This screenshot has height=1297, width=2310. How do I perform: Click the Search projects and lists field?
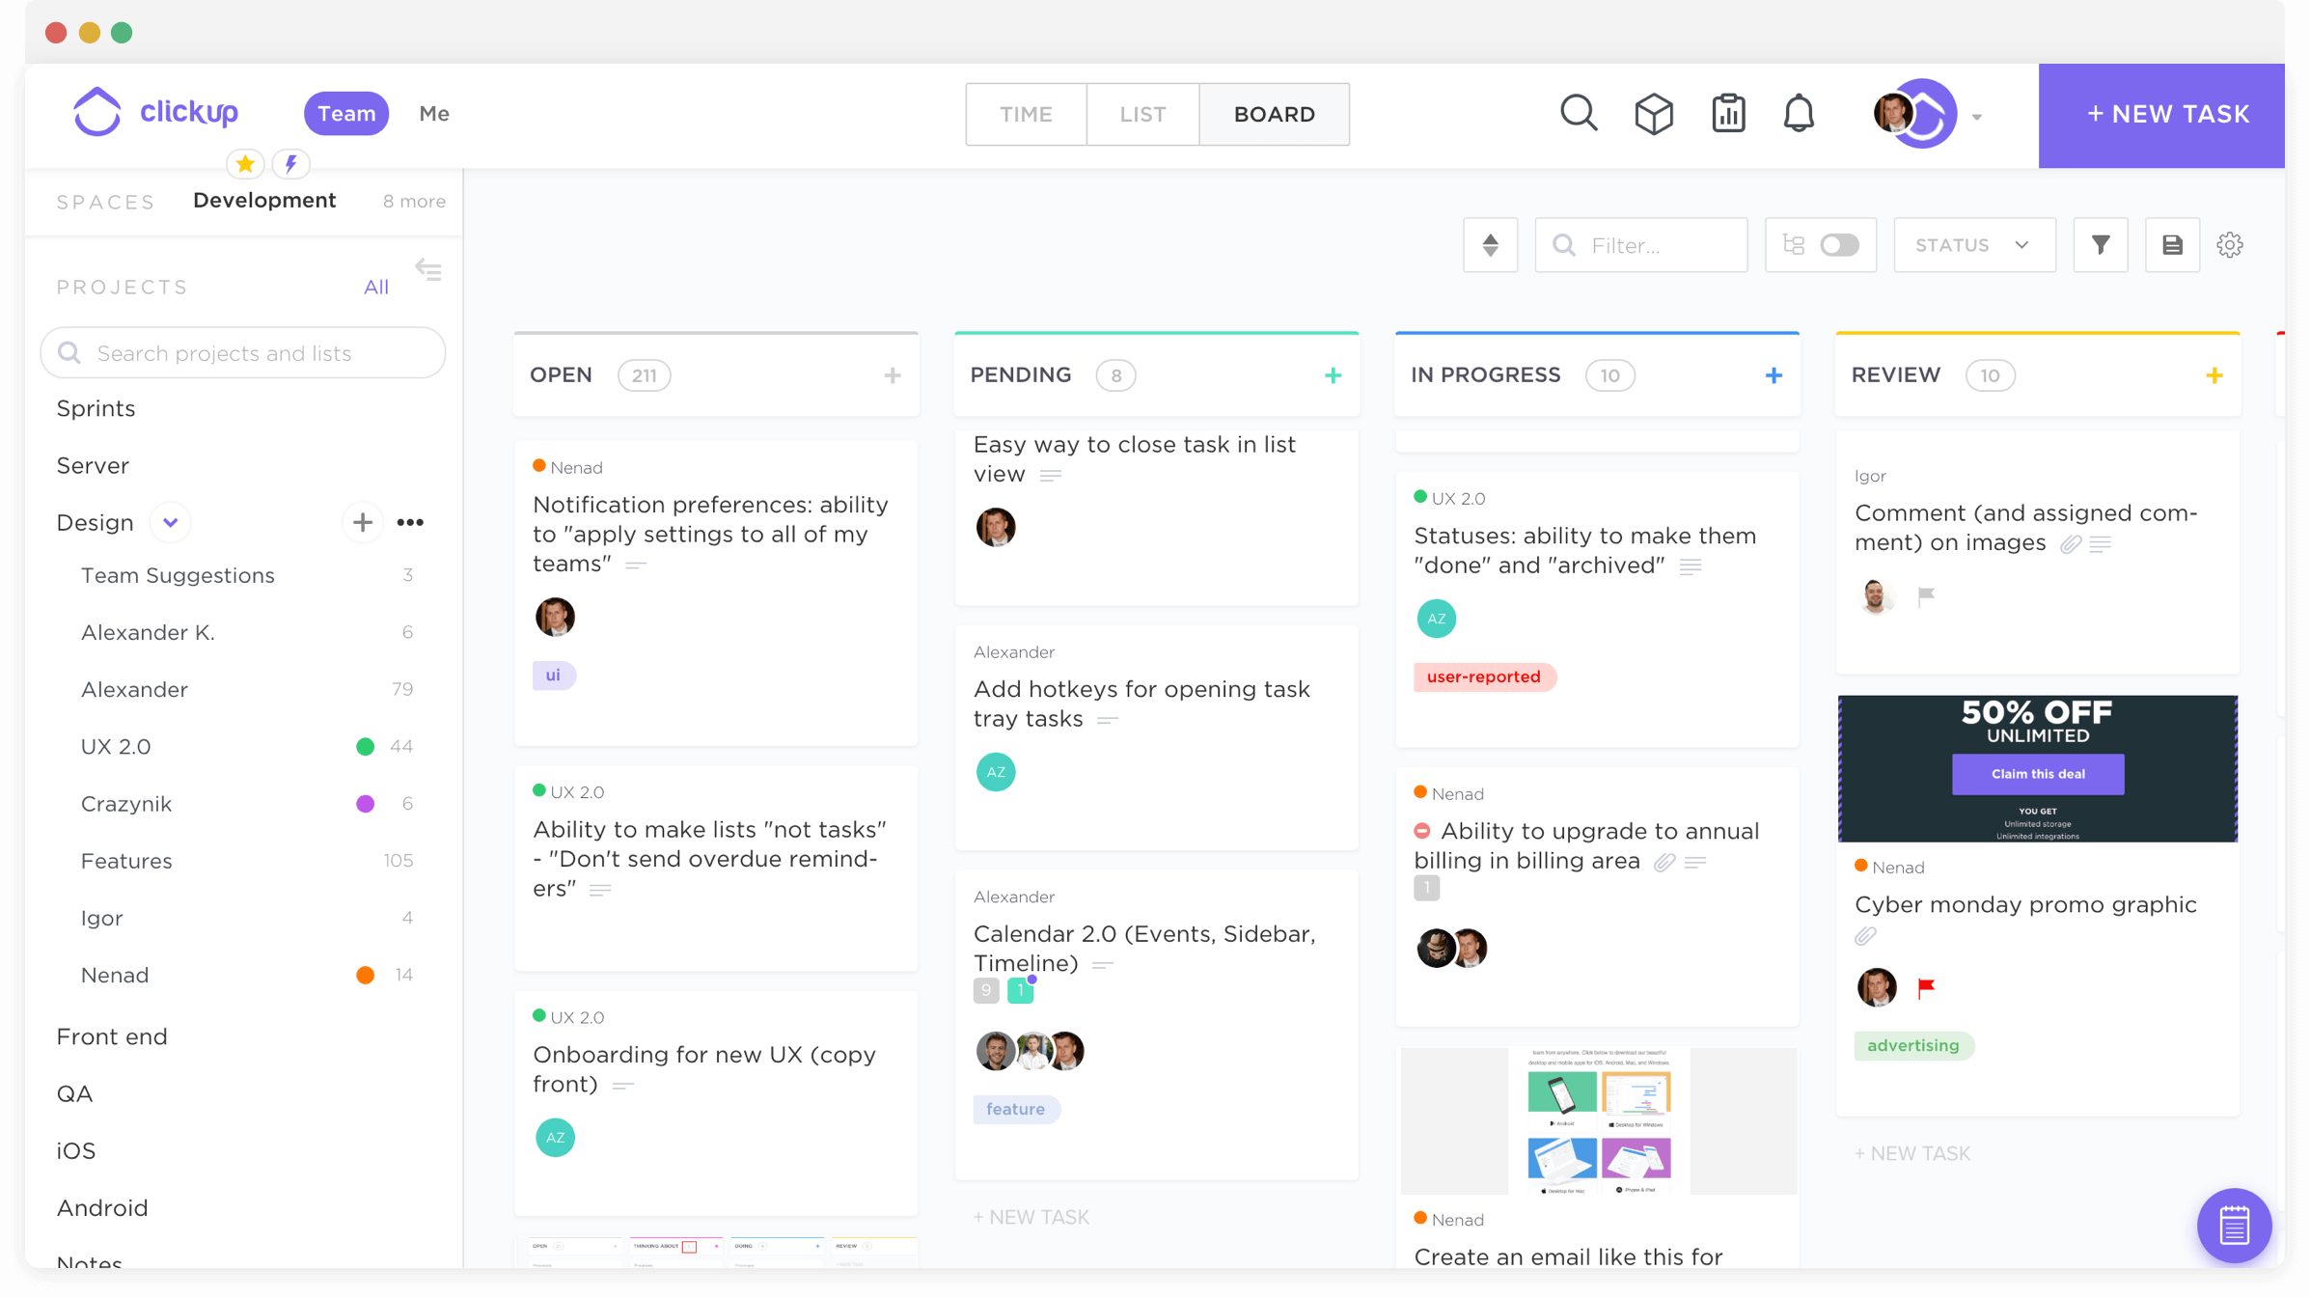tap(243, 353)
